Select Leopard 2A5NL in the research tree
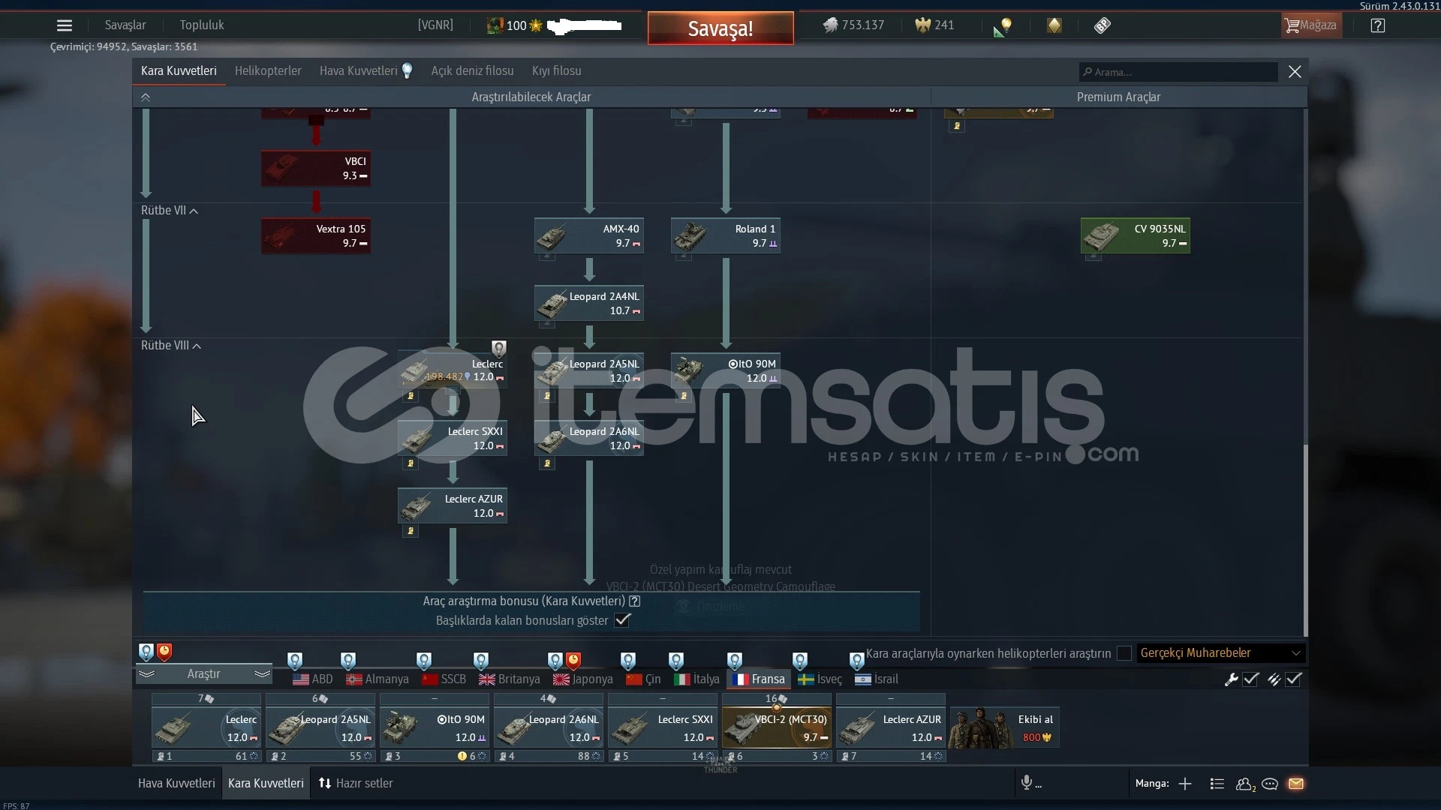Screen dimensions: 1441x810 pos(589,370)
